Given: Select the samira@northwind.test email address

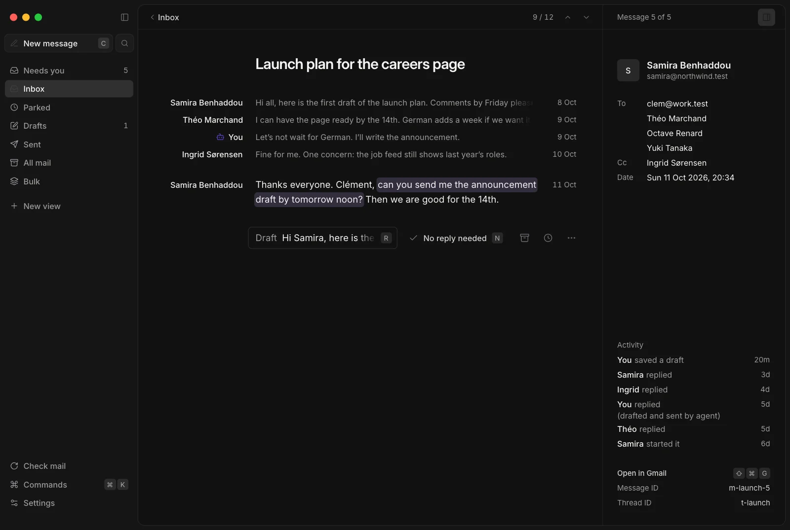Looking at the screenshot, I should point(687,76).
